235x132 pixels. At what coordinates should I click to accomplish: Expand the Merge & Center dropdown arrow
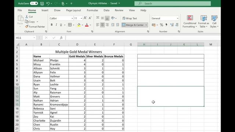point(146,25)
